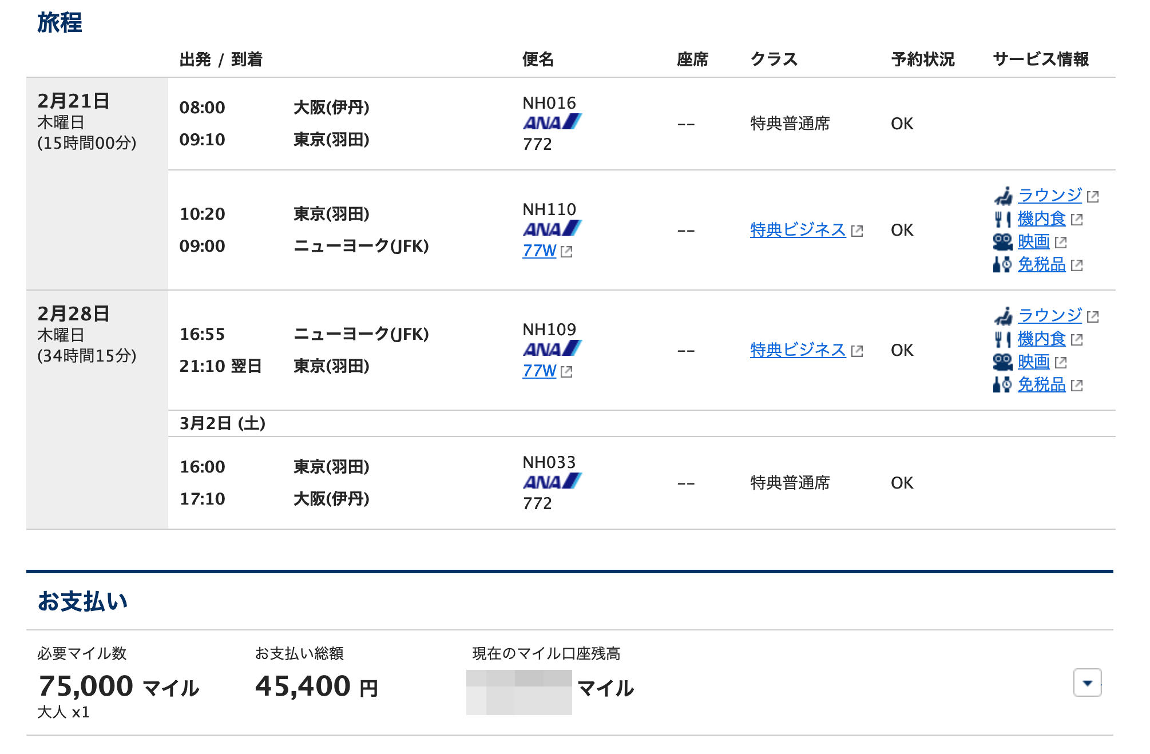This screenshot has height=754, width=1150.
Task: Open 機内食 link for flight NH110
Action: 1042,219
